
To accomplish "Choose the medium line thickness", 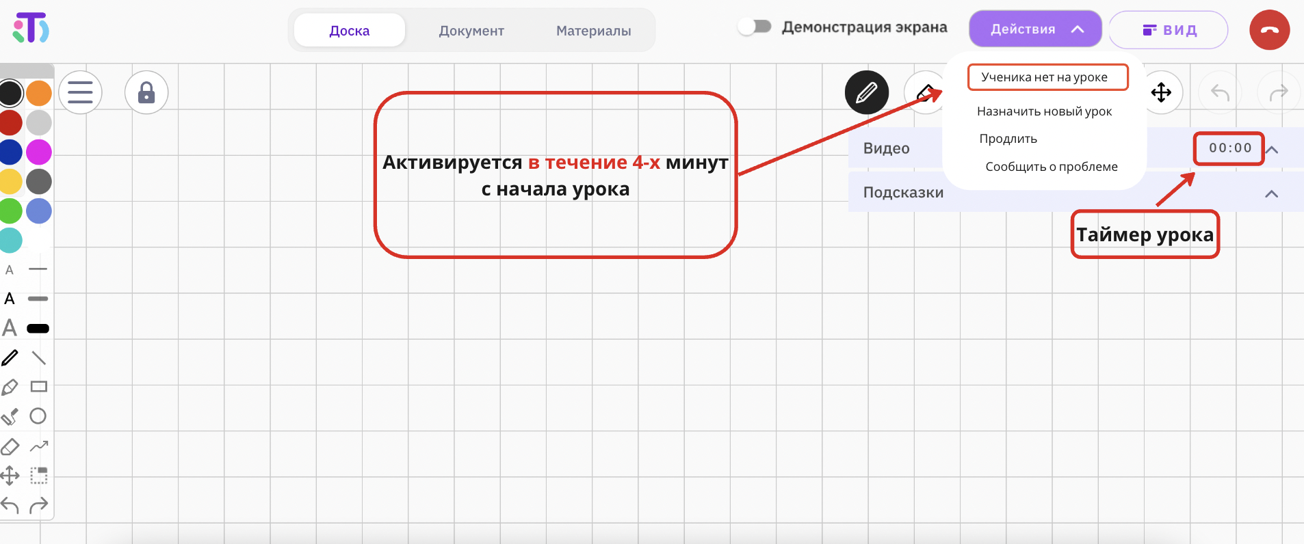I will (38, 299).
